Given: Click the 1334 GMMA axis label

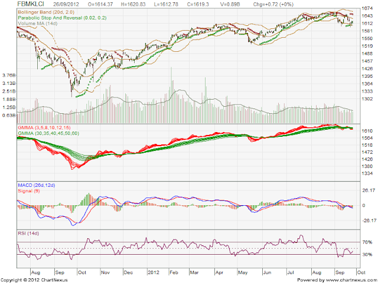Looking at the screenshot, I should point(367,173).
